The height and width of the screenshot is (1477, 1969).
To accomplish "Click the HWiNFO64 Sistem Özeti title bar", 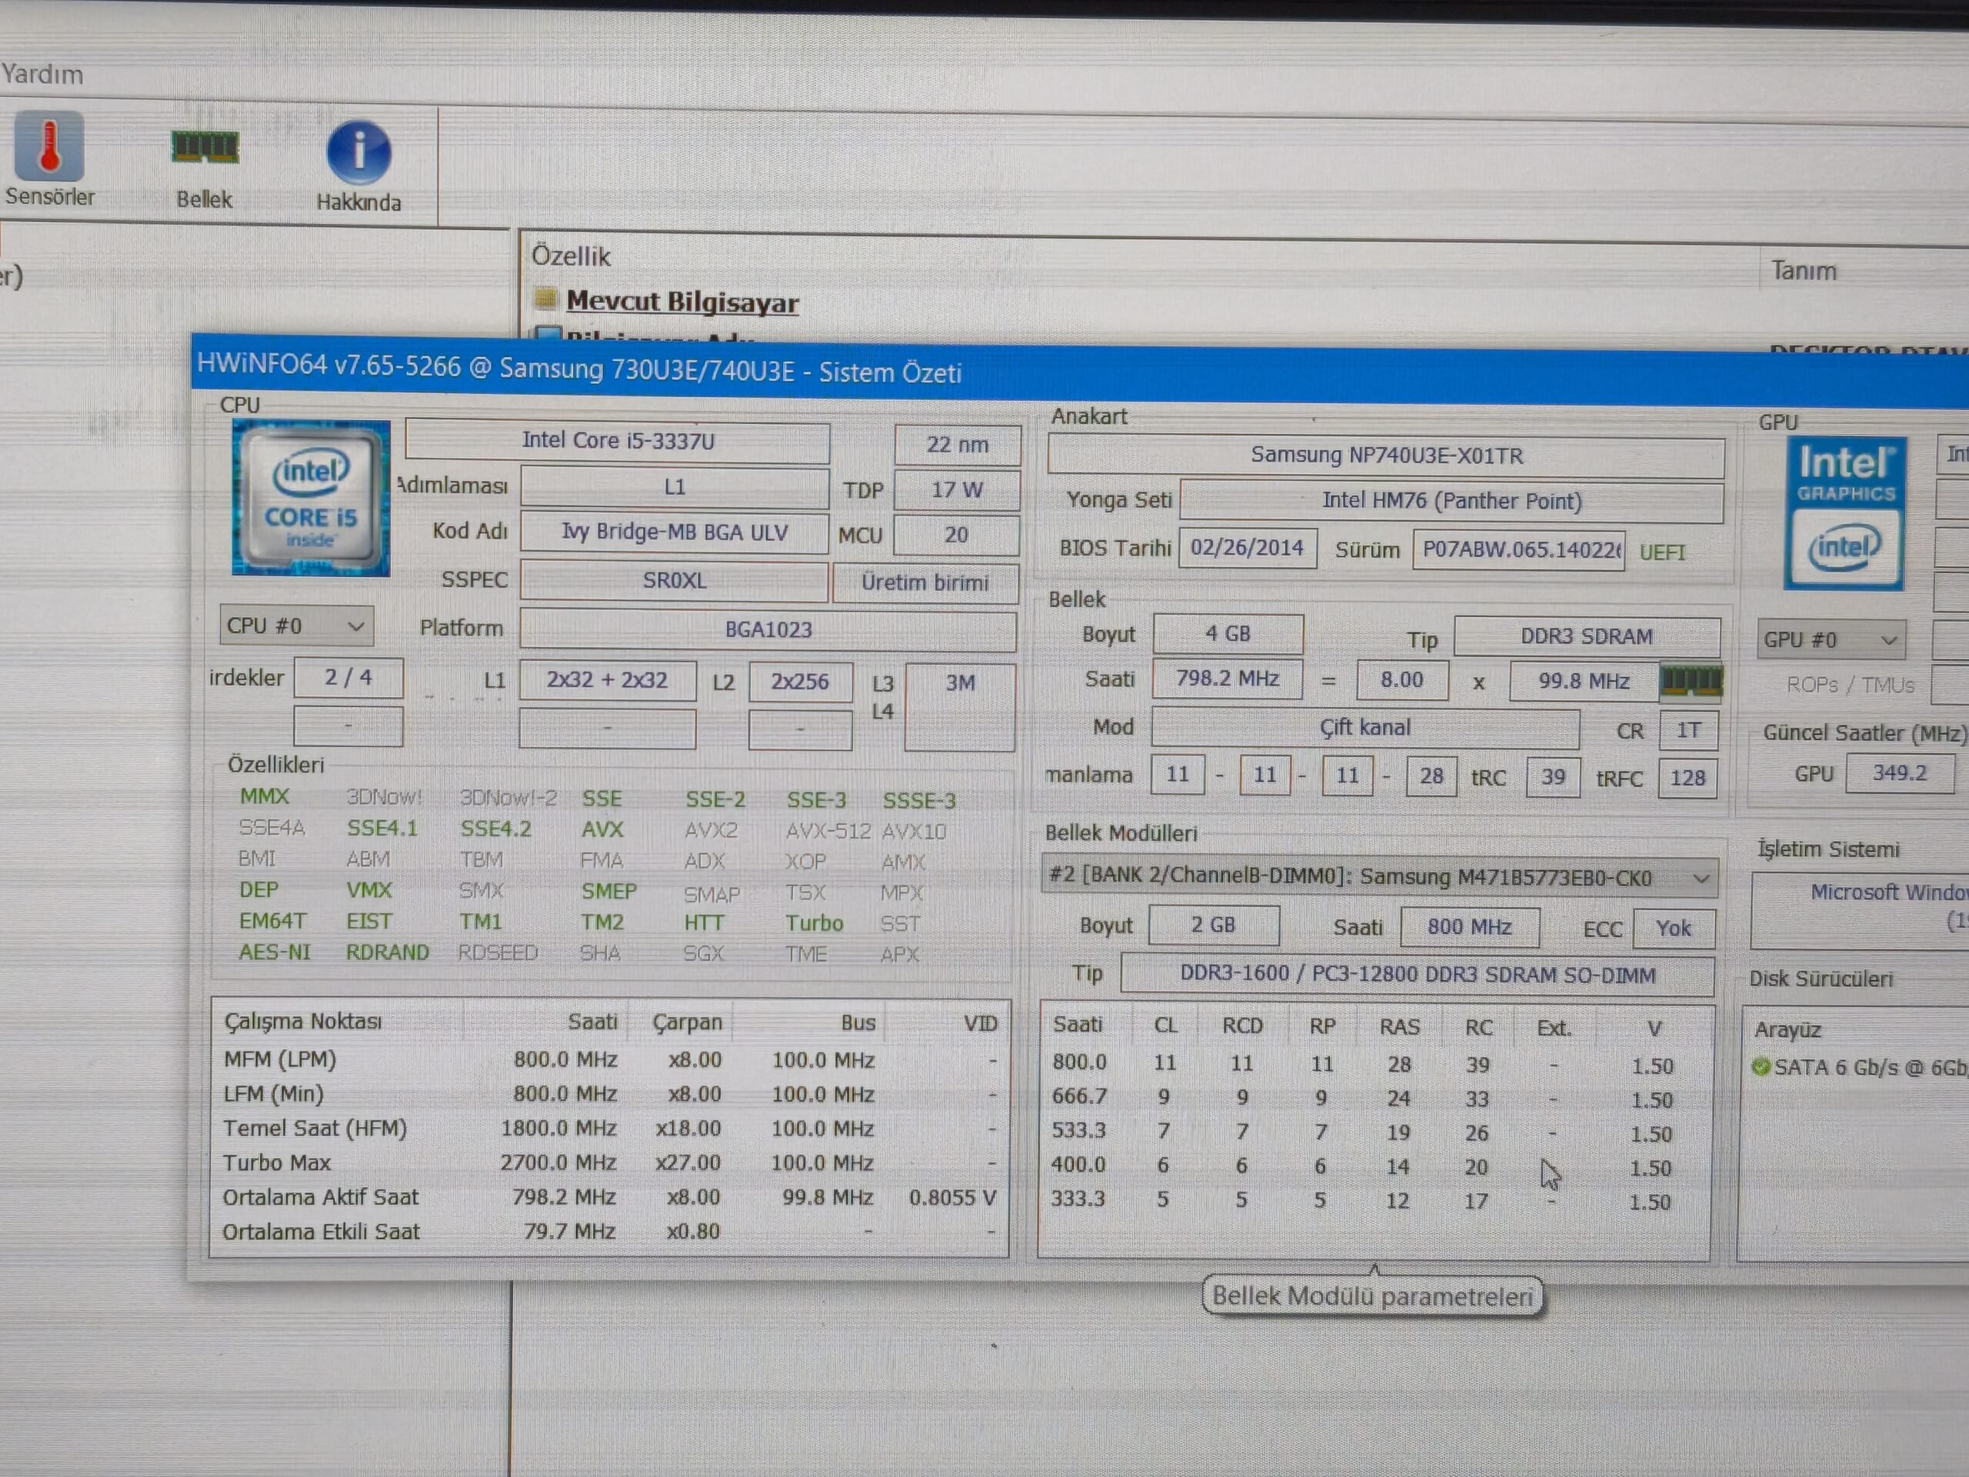I will point(1080,370).
